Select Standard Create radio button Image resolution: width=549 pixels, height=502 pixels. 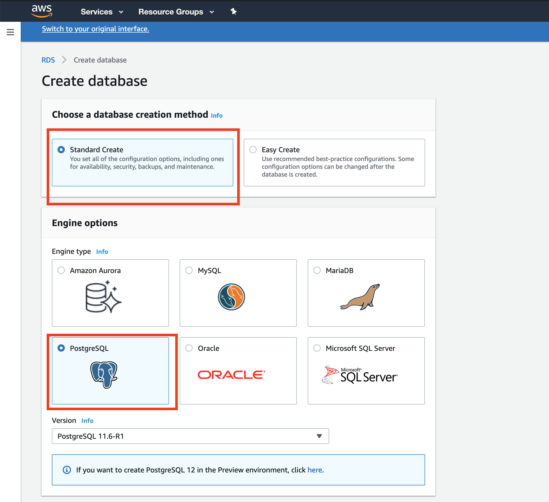tap(61, 150)
